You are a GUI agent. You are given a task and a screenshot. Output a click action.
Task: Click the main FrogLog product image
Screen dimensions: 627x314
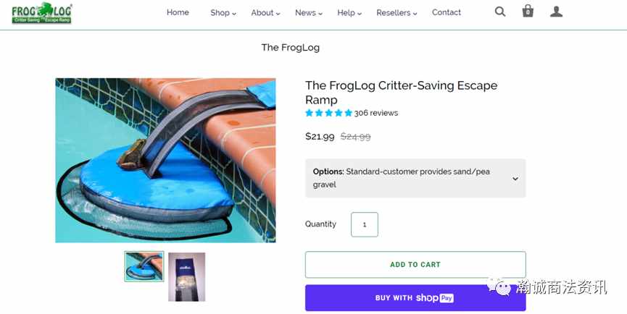tap(165, 160)
